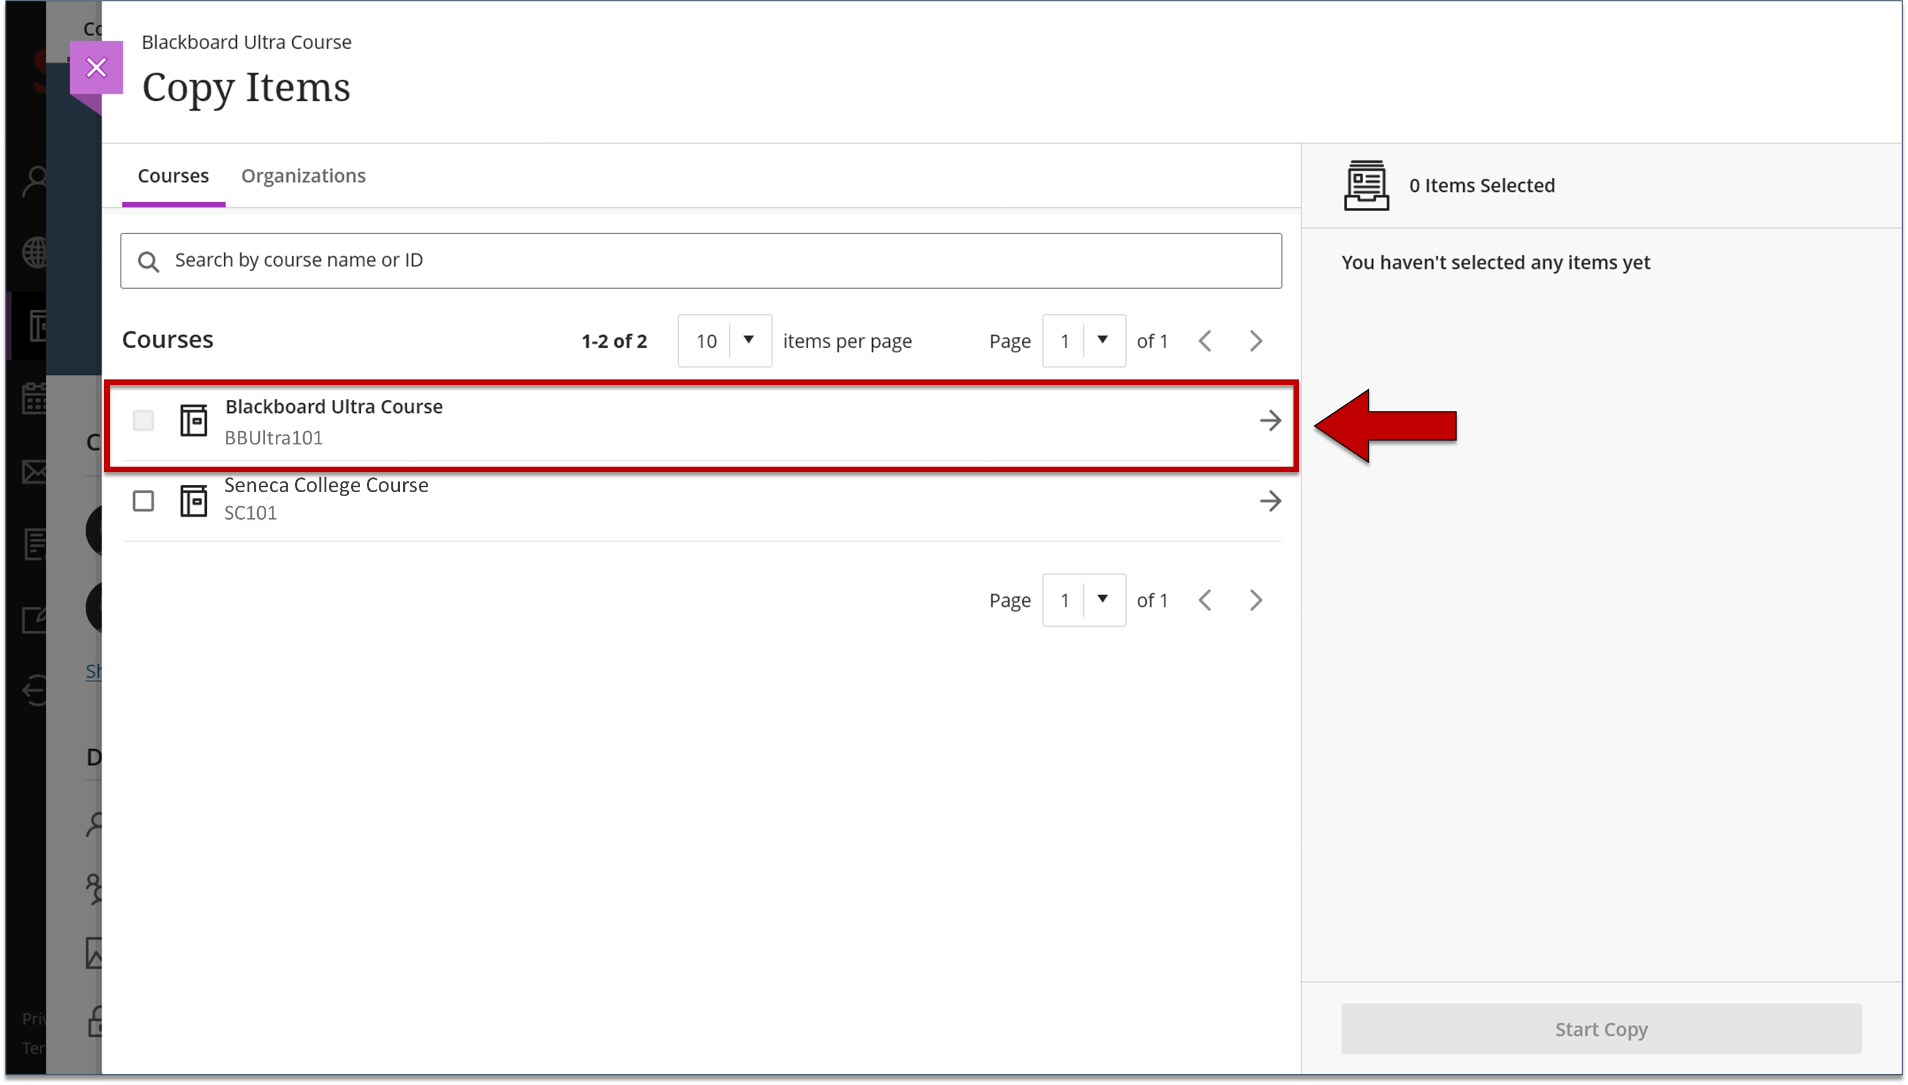
Task: Click the search by course name field
Action: pyautogui.click(x=701, y=261)
